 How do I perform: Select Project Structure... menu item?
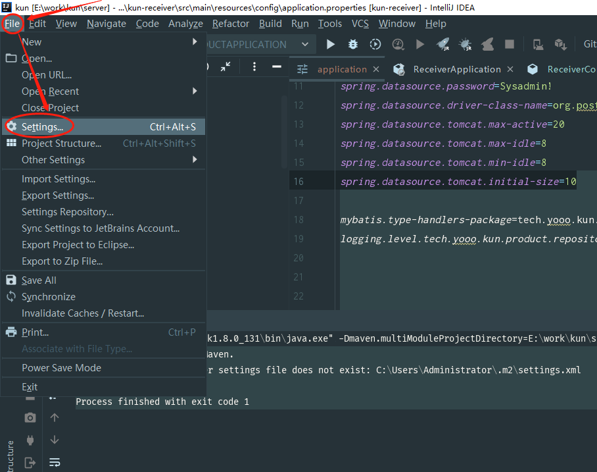coord(104,144)
